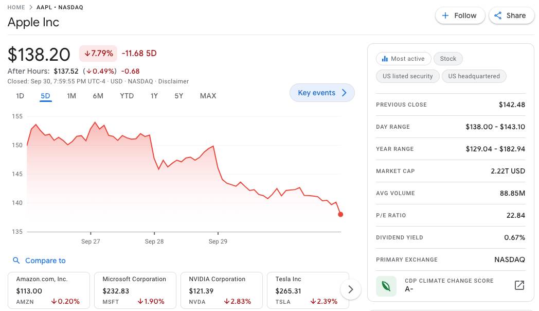Open the HOME breadcrumb link
Screen dimensions: 539x311
click(16, 7)
